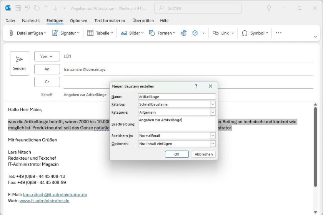This screenshot has height=215, width=323.
Task: Click the text 'Redakteur und Textchef'
Action: (32, 158)
